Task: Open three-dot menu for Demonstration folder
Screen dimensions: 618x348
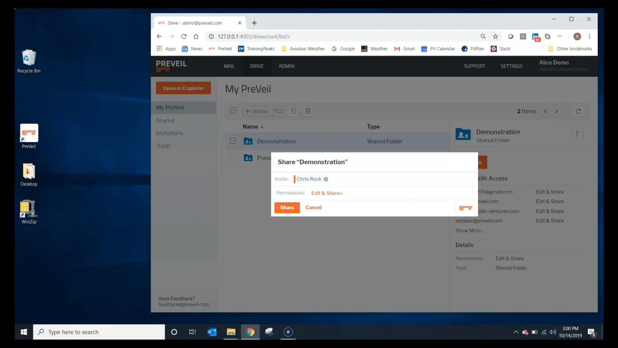Action: (x=577, y=134)
